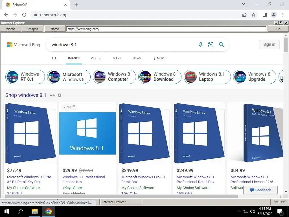Open the Windows Start button
Viewport: 289px width, 217px height.
point(7,211)
